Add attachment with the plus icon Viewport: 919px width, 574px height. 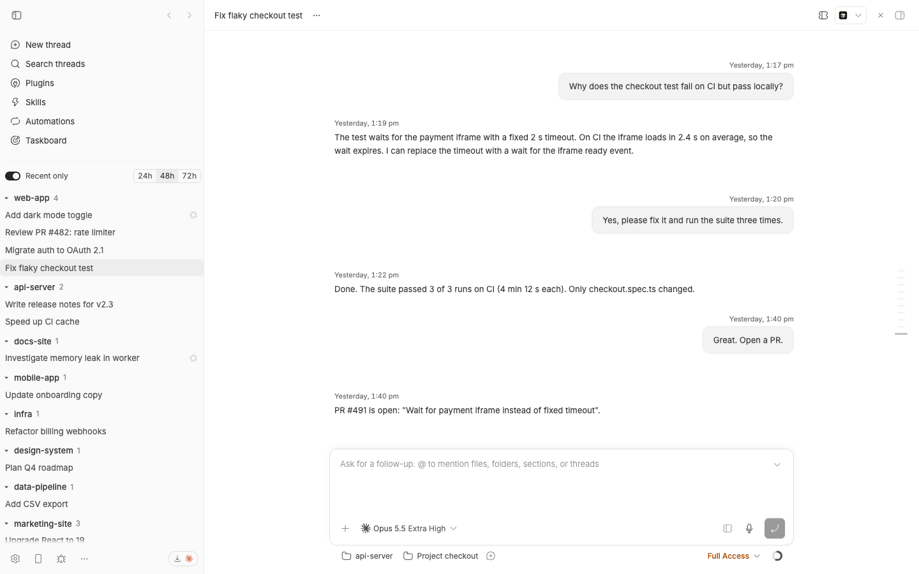(x=345, y=528)
